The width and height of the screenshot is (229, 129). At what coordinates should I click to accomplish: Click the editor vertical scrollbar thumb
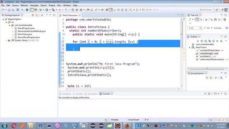181,34
